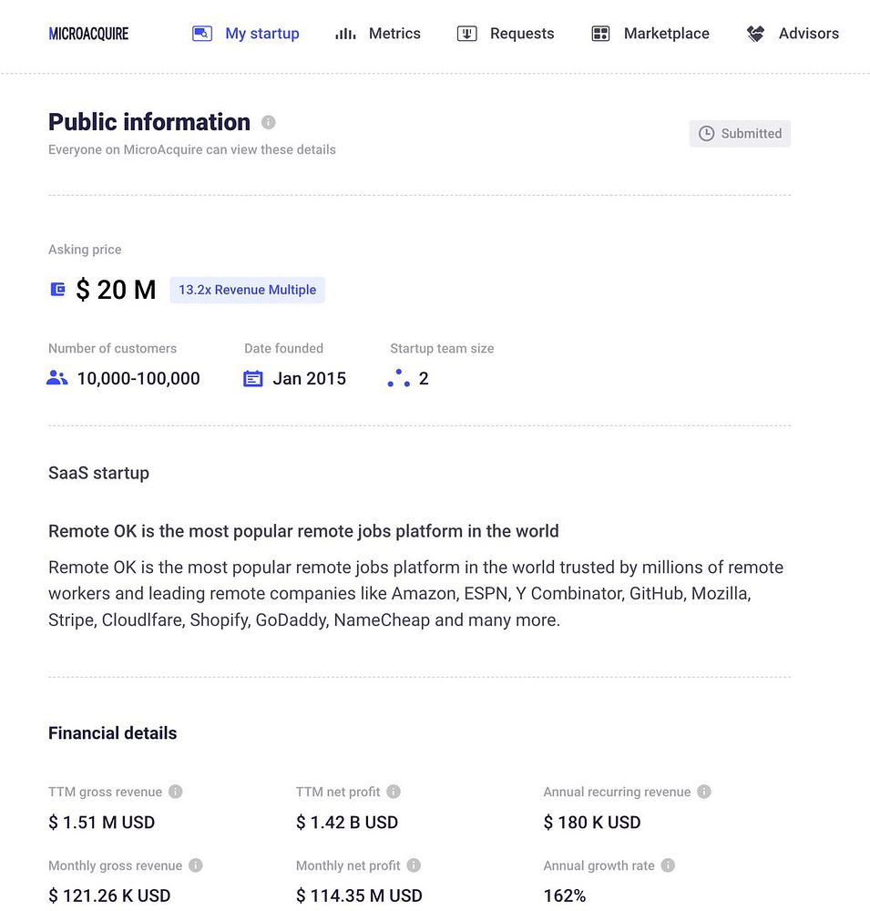Open the My startup tab
This screenshot has width=870, height=911.
coord(246,34)
